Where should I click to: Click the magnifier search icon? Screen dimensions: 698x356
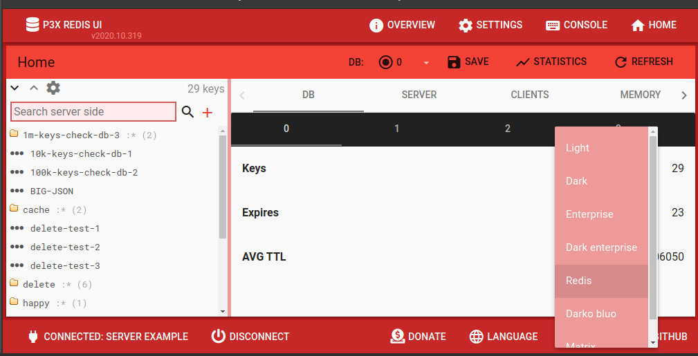[188, 112]
